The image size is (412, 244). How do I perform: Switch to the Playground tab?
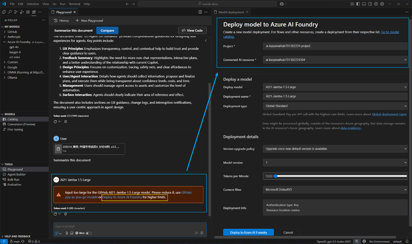pos(64,12)
